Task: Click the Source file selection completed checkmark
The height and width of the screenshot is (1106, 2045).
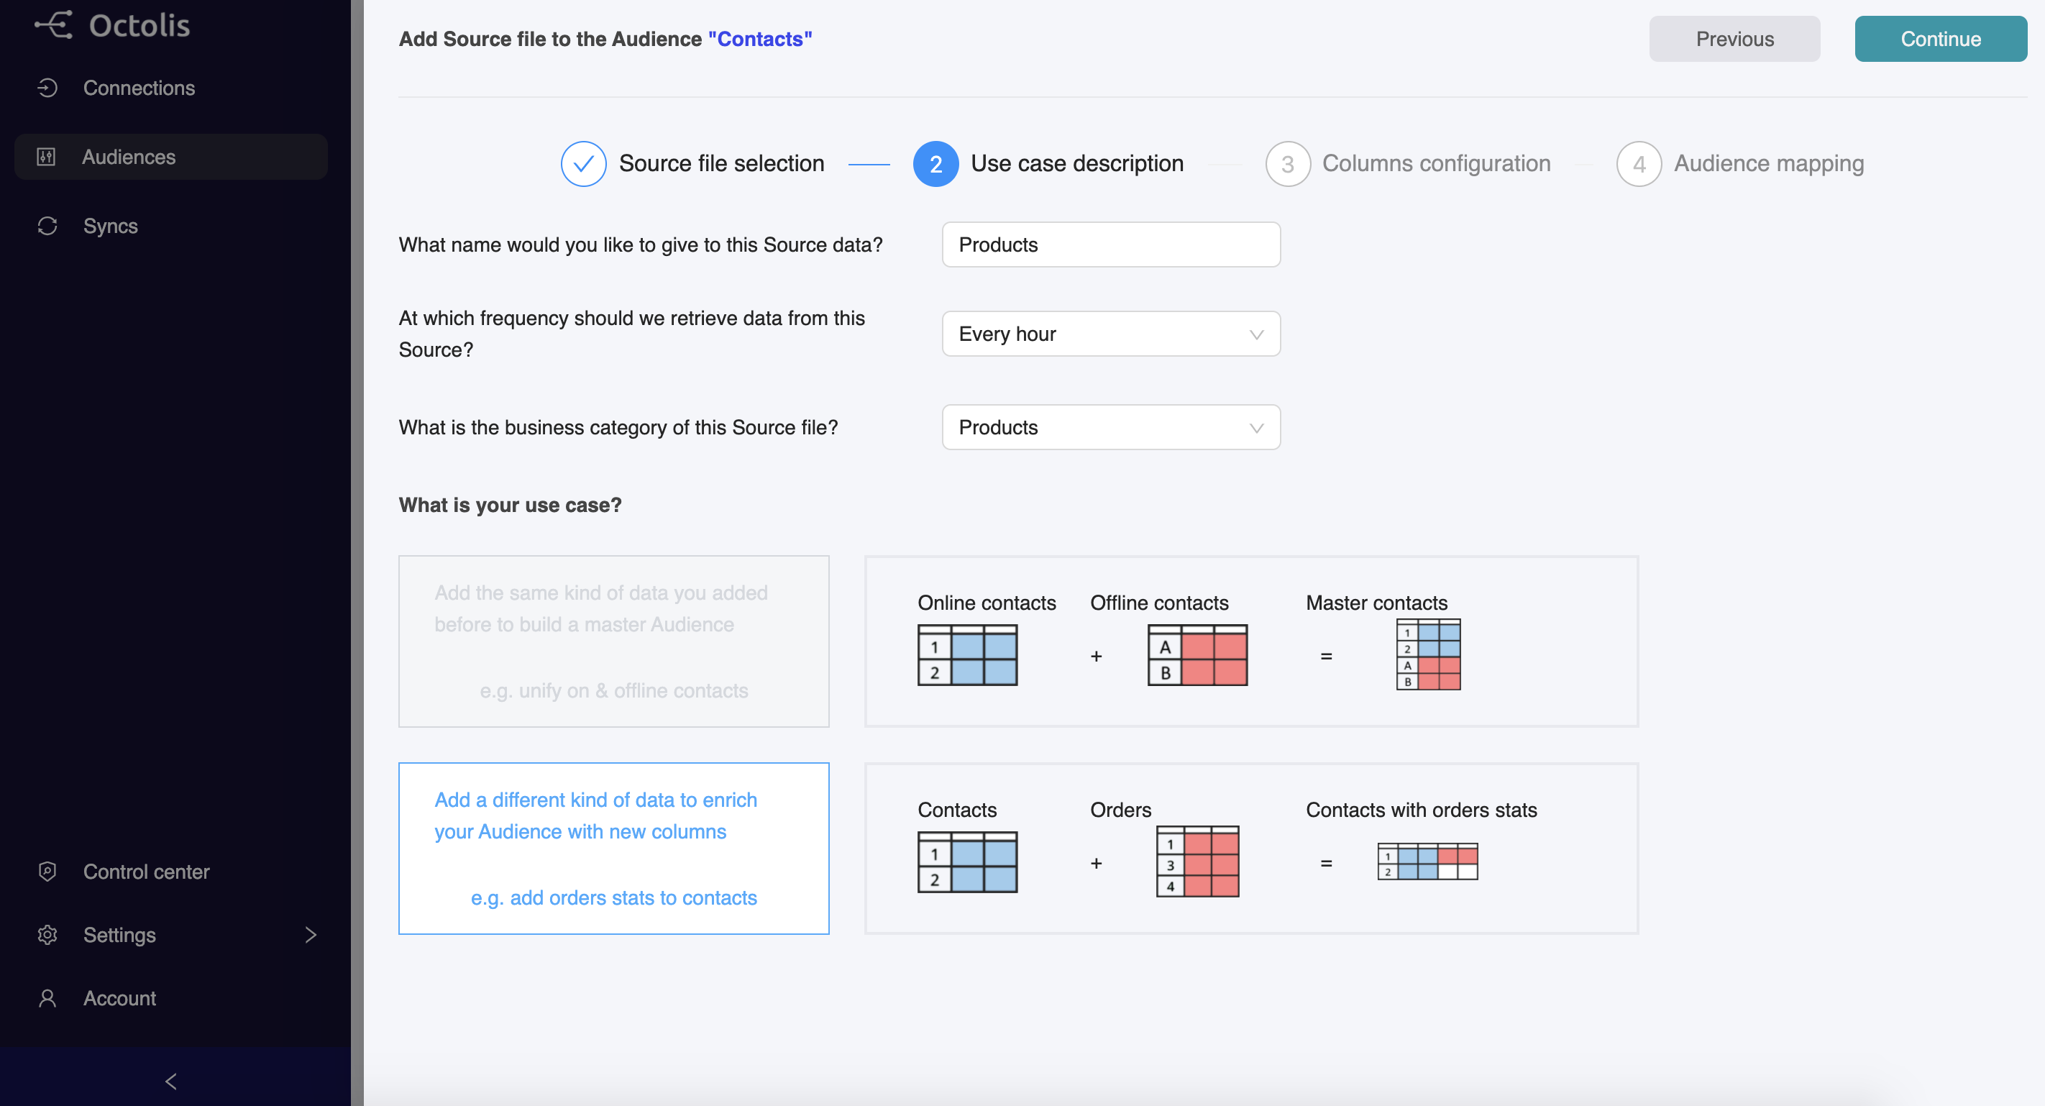Action: [x=582, y=163]
